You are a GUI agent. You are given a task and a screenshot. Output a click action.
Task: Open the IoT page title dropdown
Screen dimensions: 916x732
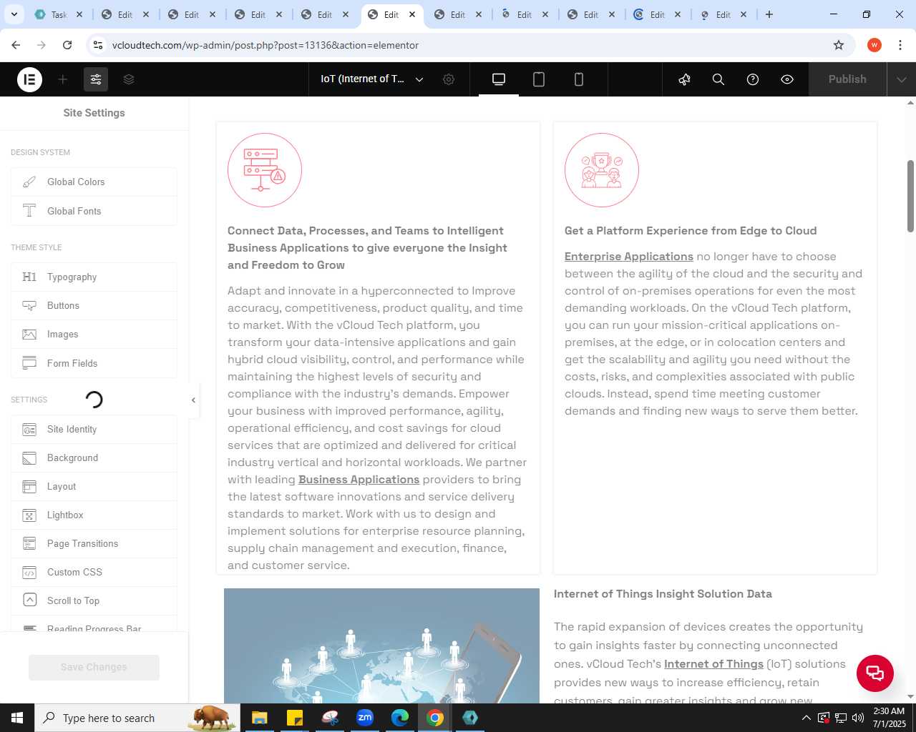pyautogui.click(x=372, y=79)
